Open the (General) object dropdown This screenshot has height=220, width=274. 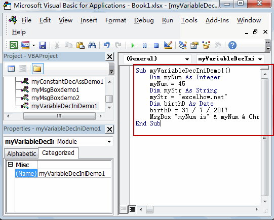(x=187, y=59)
